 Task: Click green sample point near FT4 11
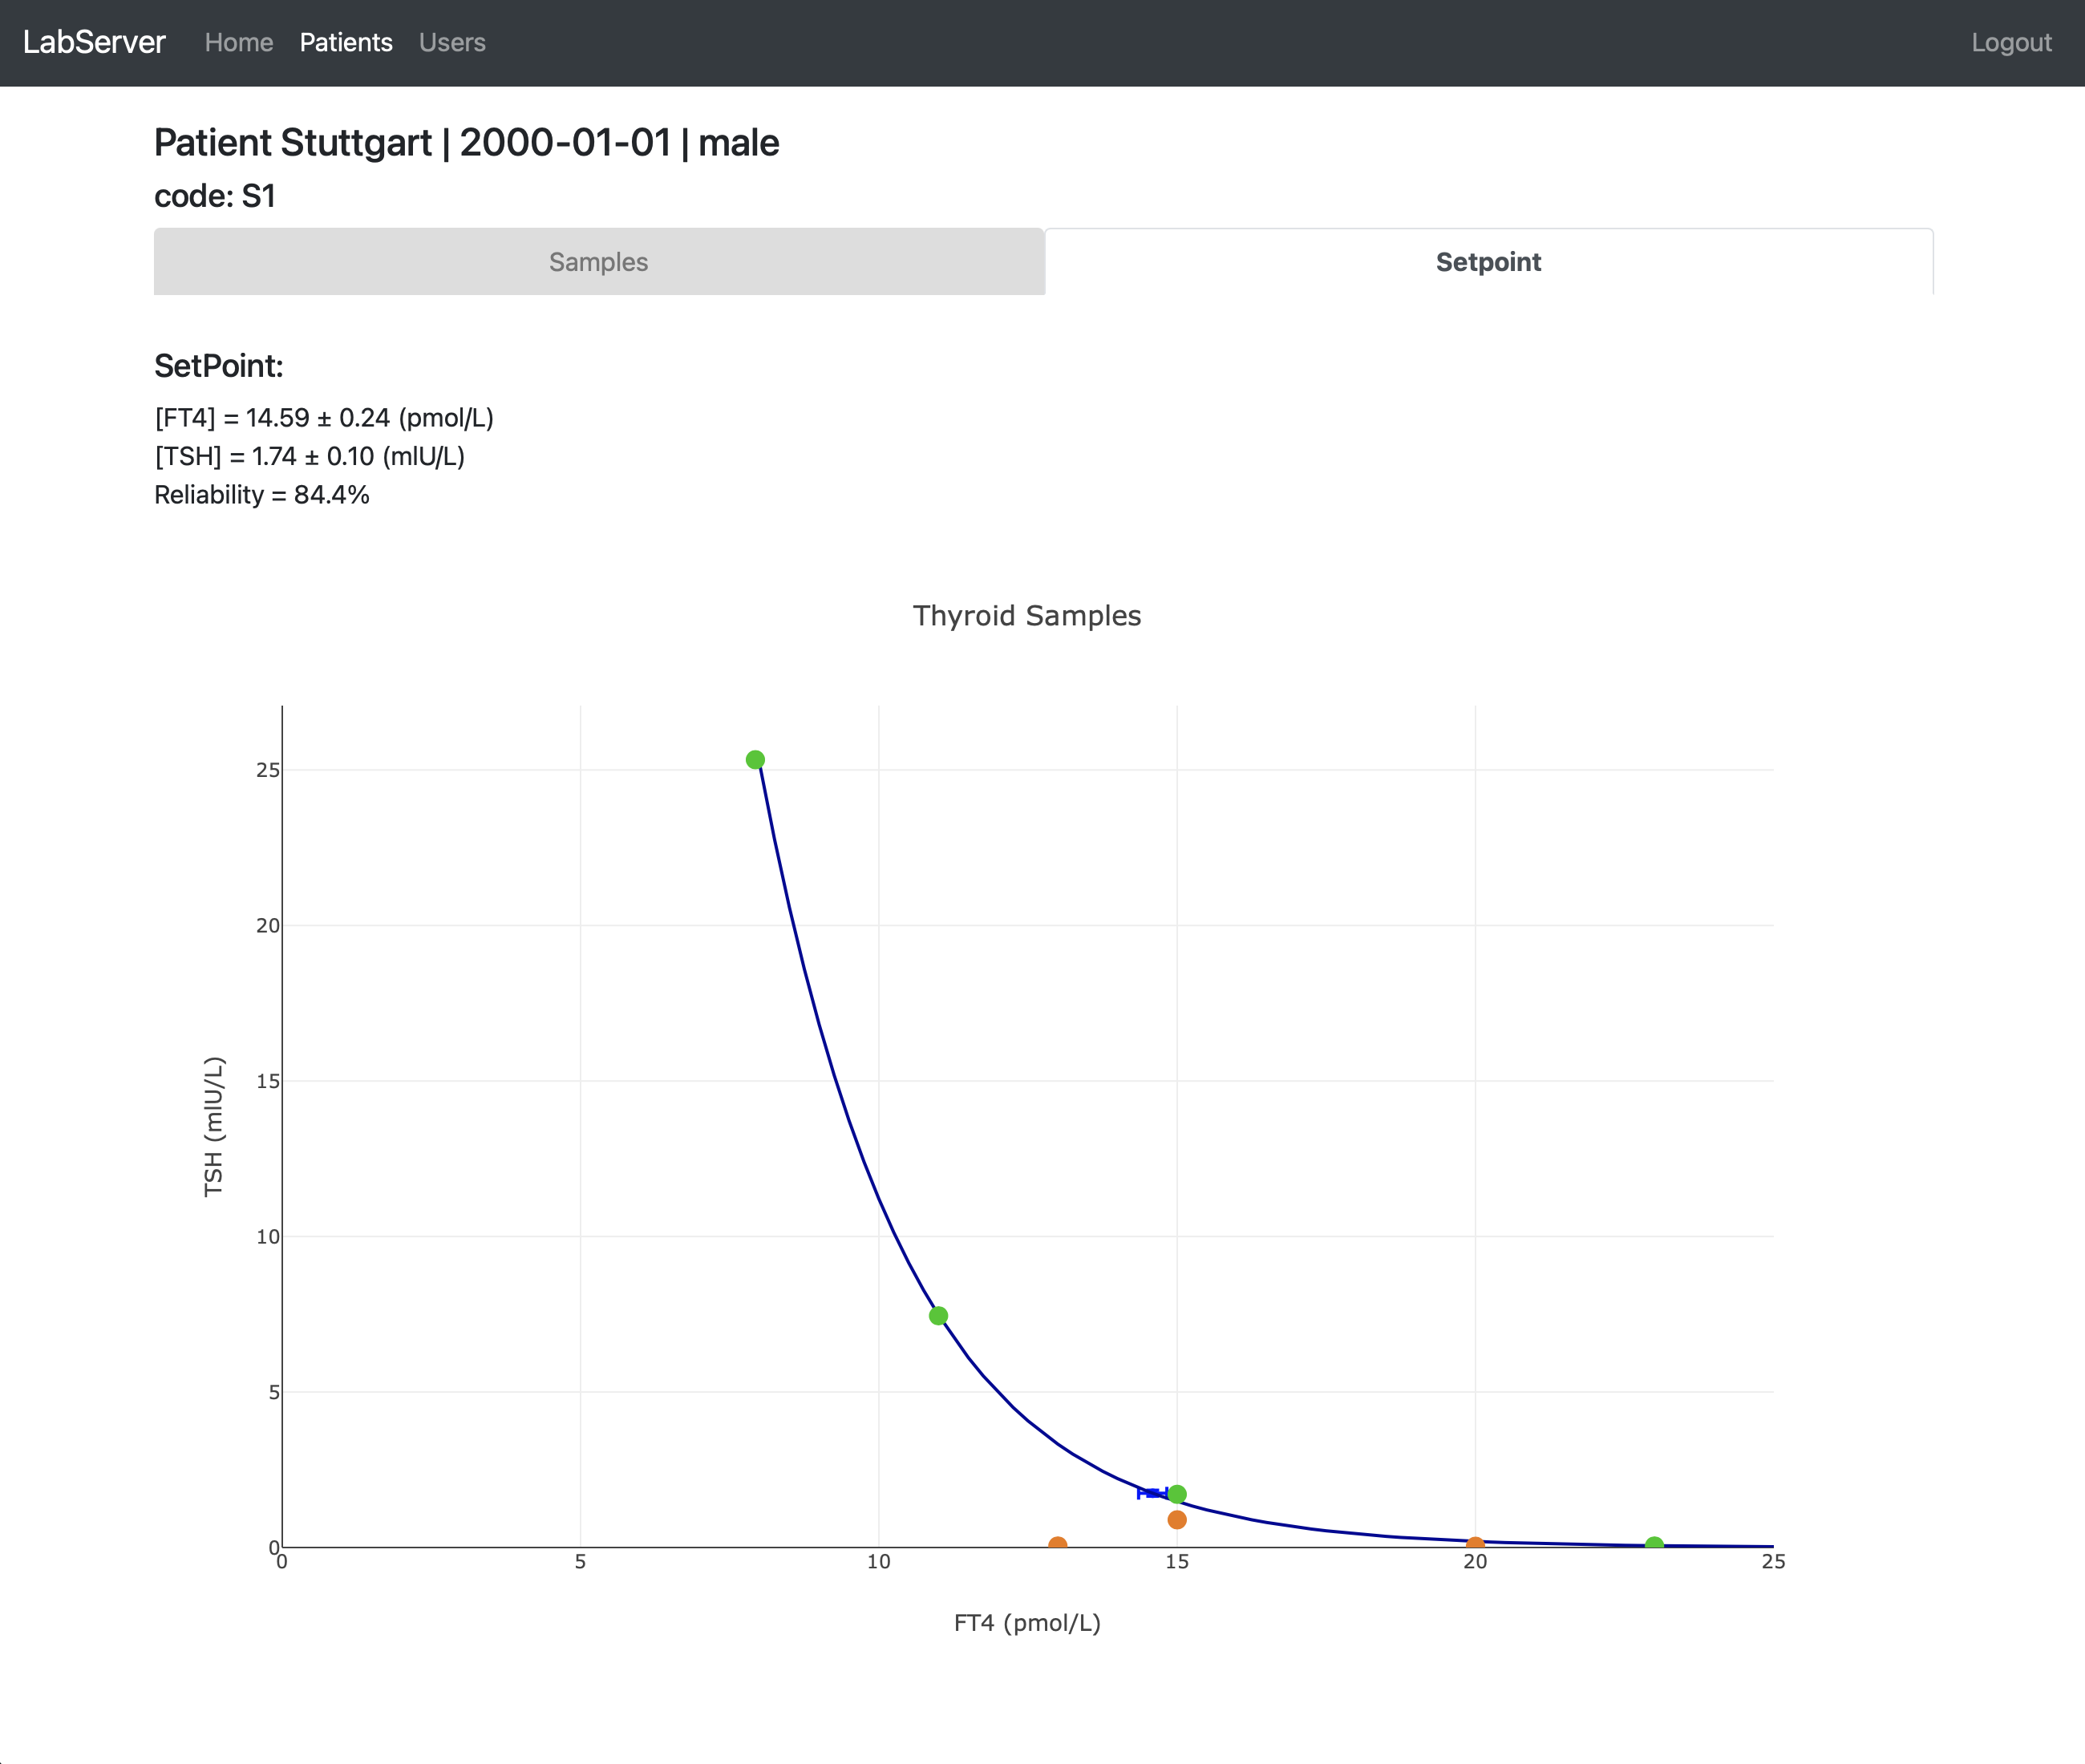click(938, 1316)
